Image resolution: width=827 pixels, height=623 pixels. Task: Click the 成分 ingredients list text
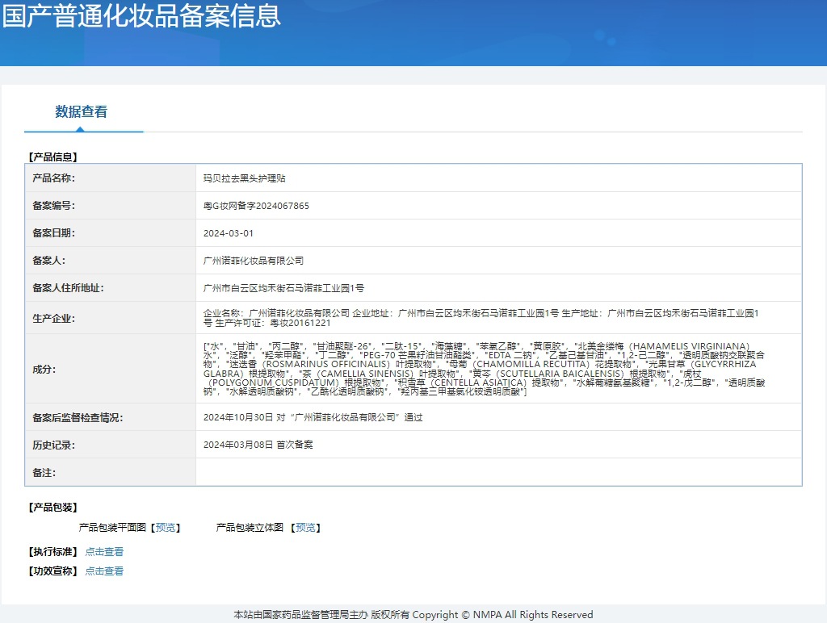485,369
